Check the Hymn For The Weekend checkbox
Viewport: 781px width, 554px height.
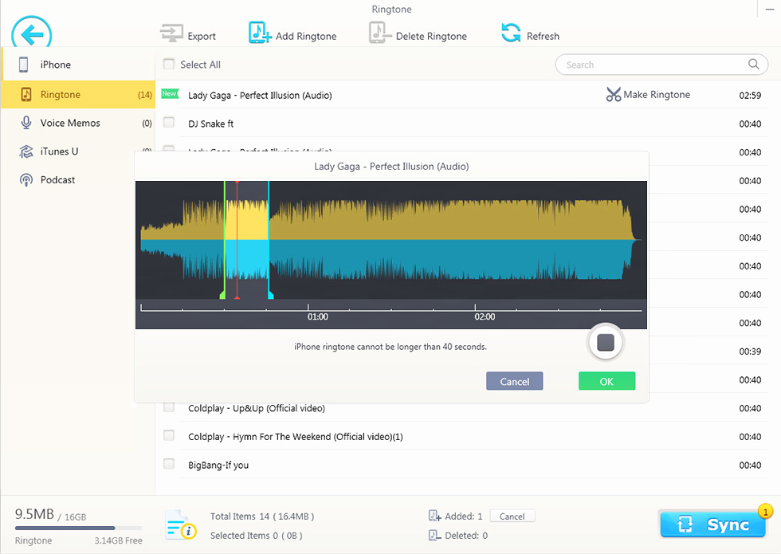(x=169, y=435)
